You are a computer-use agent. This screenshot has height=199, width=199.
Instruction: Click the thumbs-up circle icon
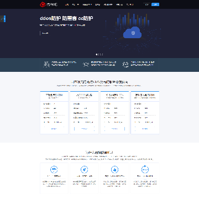(114, 169)
